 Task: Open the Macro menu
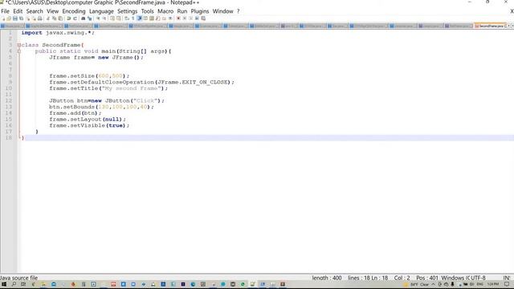(x=165, y=11)
